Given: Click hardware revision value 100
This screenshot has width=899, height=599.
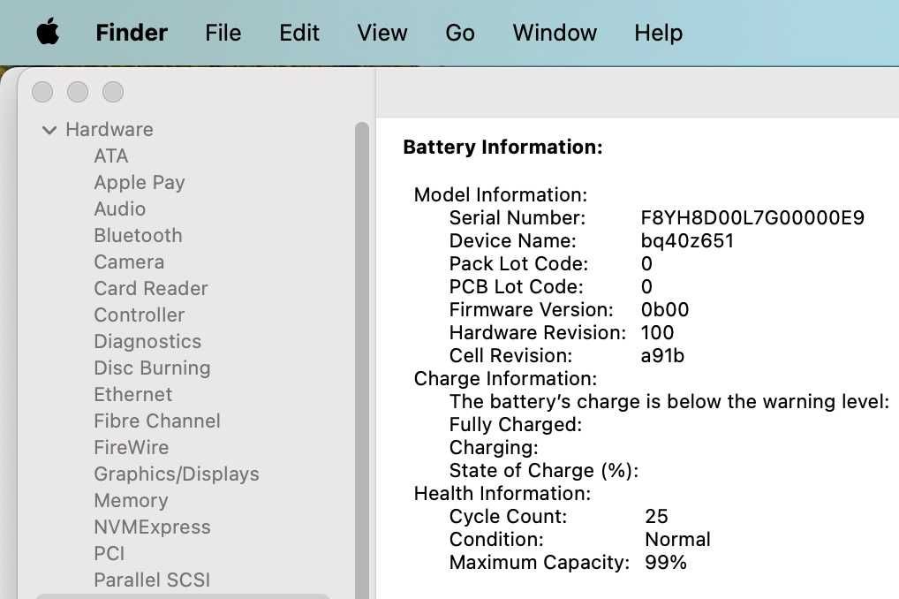Looking at the screenshot, I should pos(657,332).
